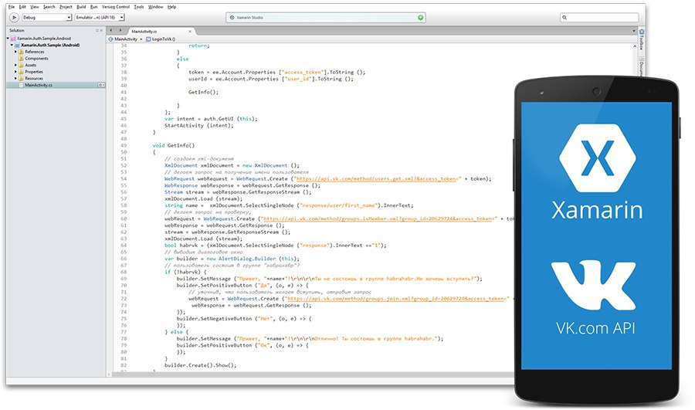The width and height of the screenshot is (695, 410).
Task: Switch to the MainActivity.cs tab
Action: (145, 30)
